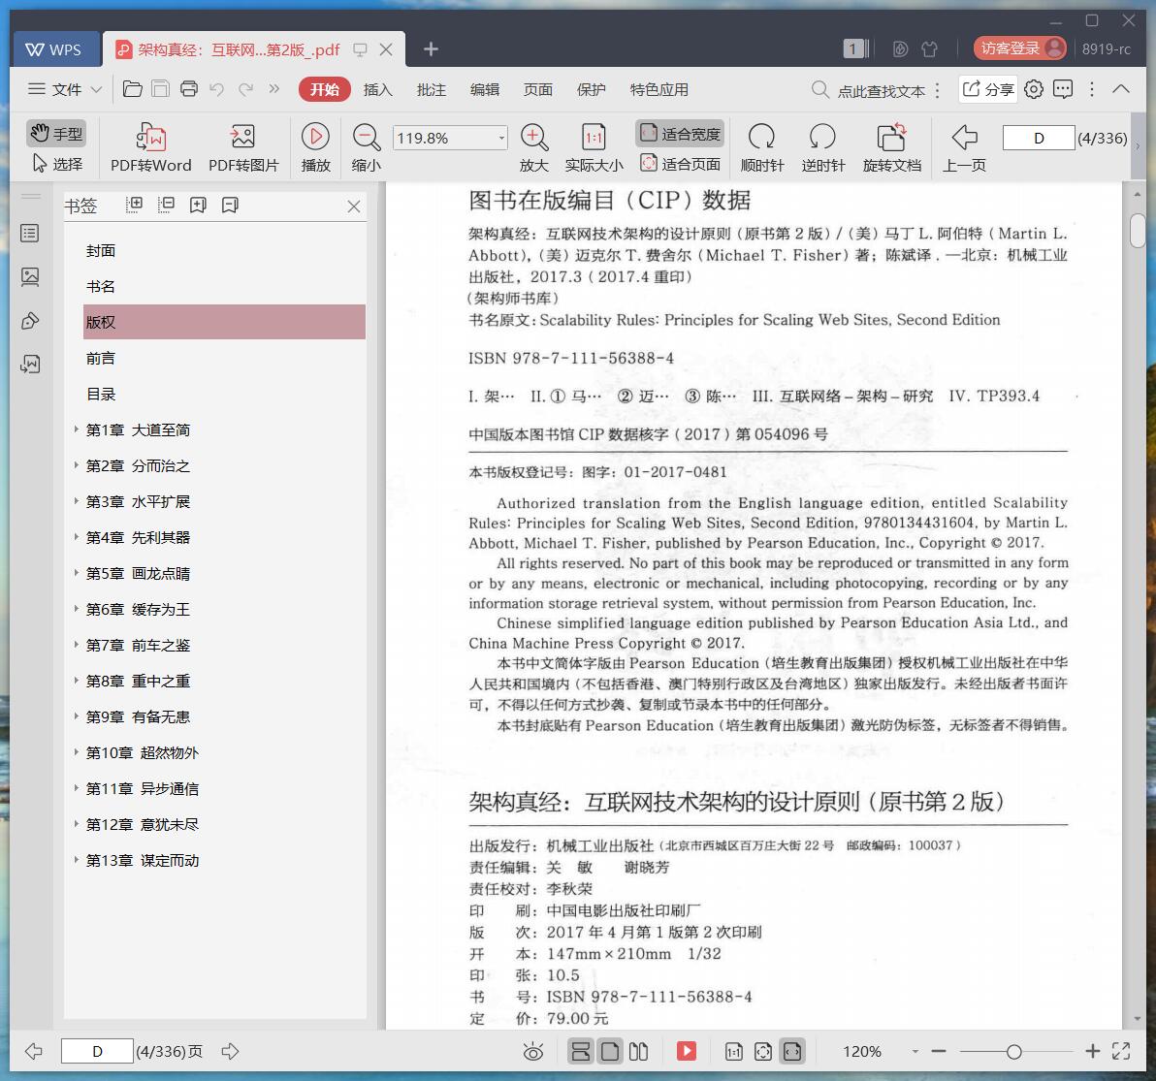Click the open file folder icon
1156x1081 pixels.
coord(133,89)
